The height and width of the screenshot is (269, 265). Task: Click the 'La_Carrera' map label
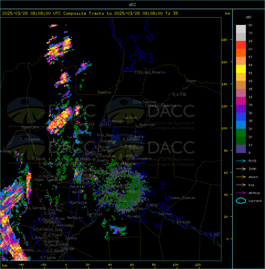pyautogui.click(x=36, y=208)
